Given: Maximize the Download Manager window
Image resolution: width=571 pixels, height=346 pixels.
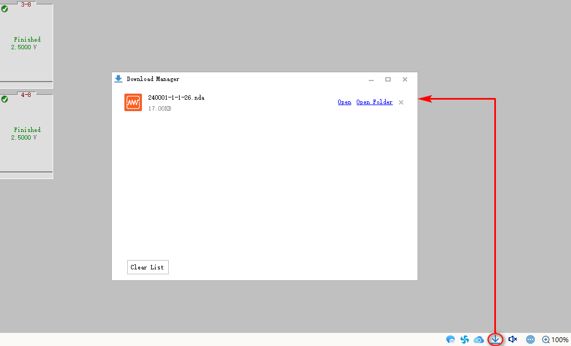Looking at the screenshot, I should (x=388, y=79).
